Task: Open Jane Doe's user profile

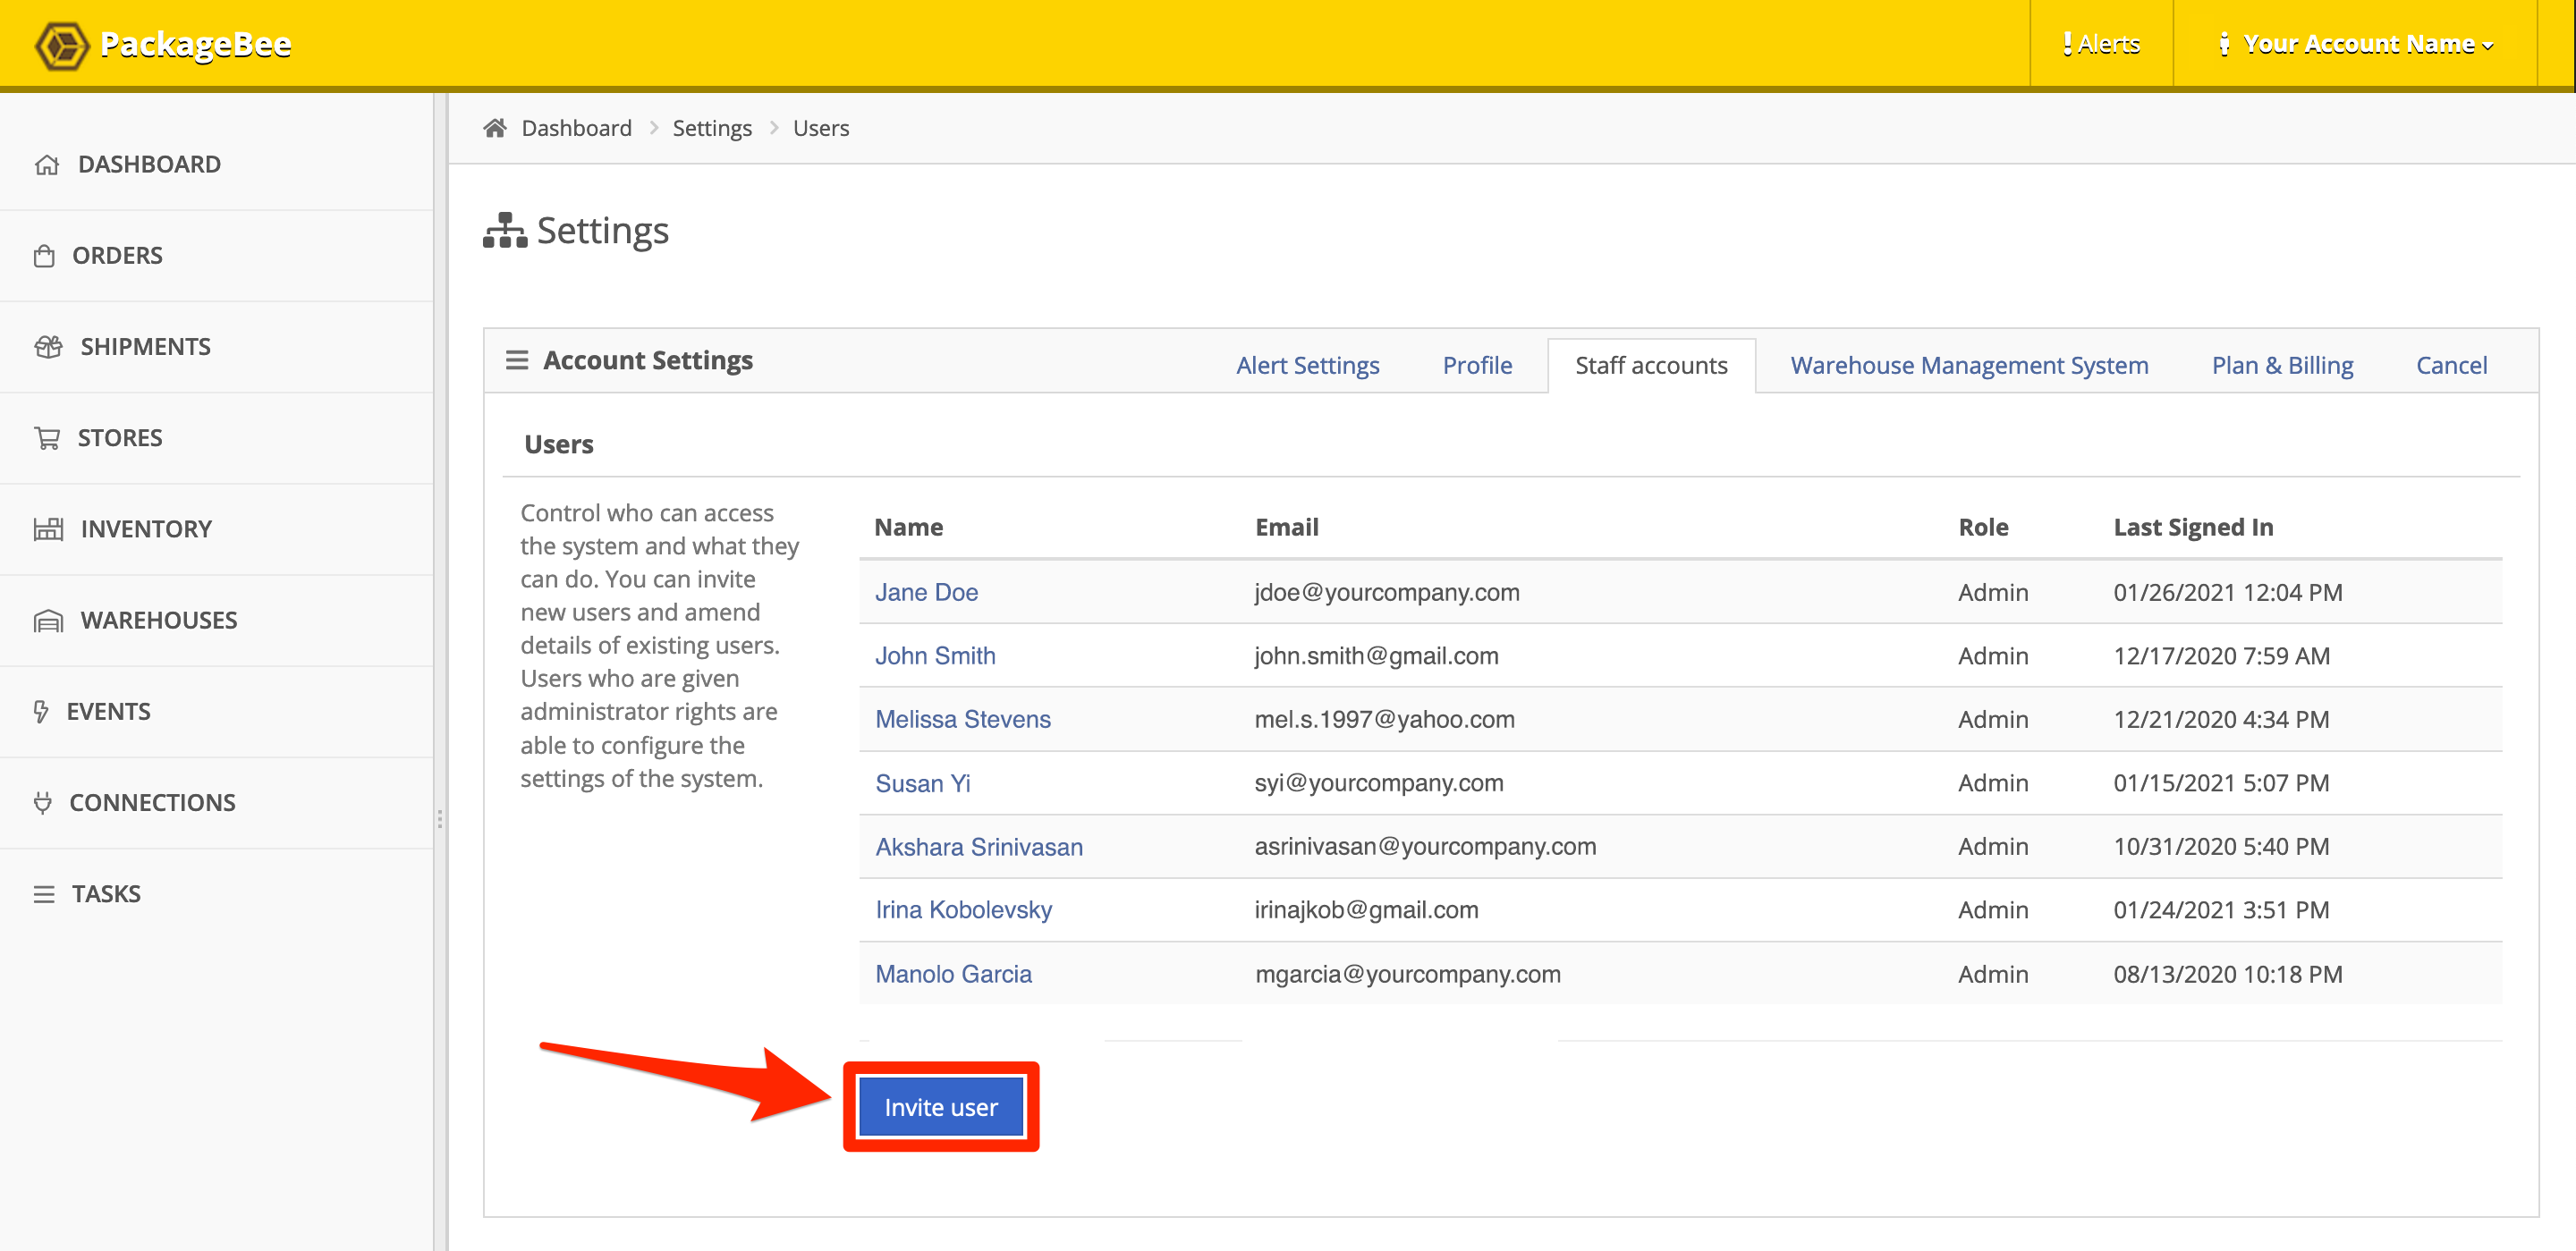Action: (x=926, y=592)
